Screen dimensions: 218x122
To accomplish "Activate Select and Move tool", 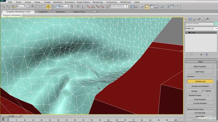I will (48, 6).
